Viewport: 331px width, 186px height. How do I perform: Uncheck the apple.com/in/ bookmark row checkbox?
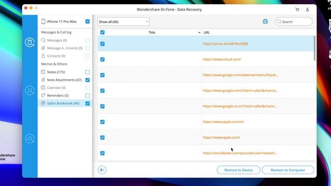(x=102, y=122)
